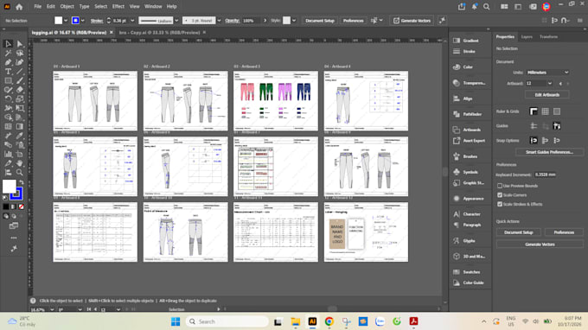
Task: Select the Zoom tool
Action: tap(20, 172)
